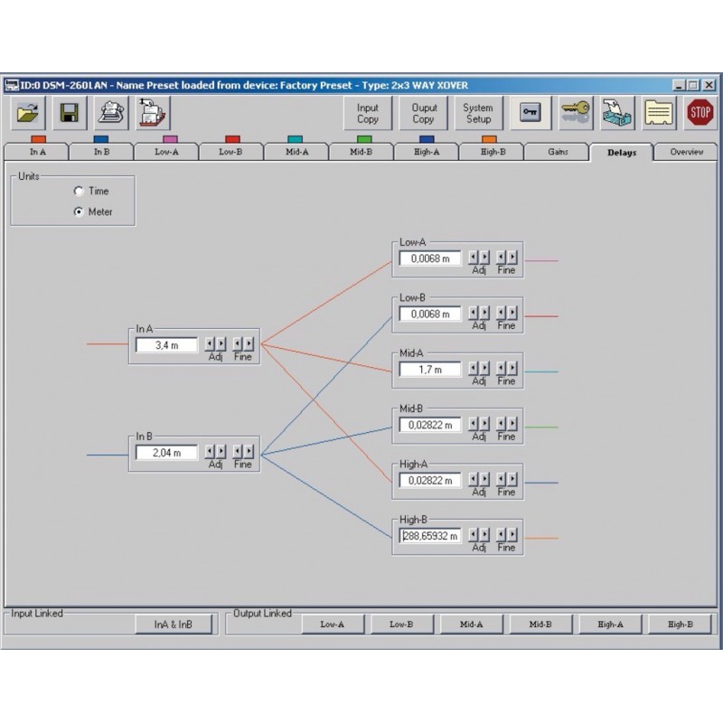Toggle InA & InB input link button
The width and height of the screenshot is (723, 723).
(174, 624)
